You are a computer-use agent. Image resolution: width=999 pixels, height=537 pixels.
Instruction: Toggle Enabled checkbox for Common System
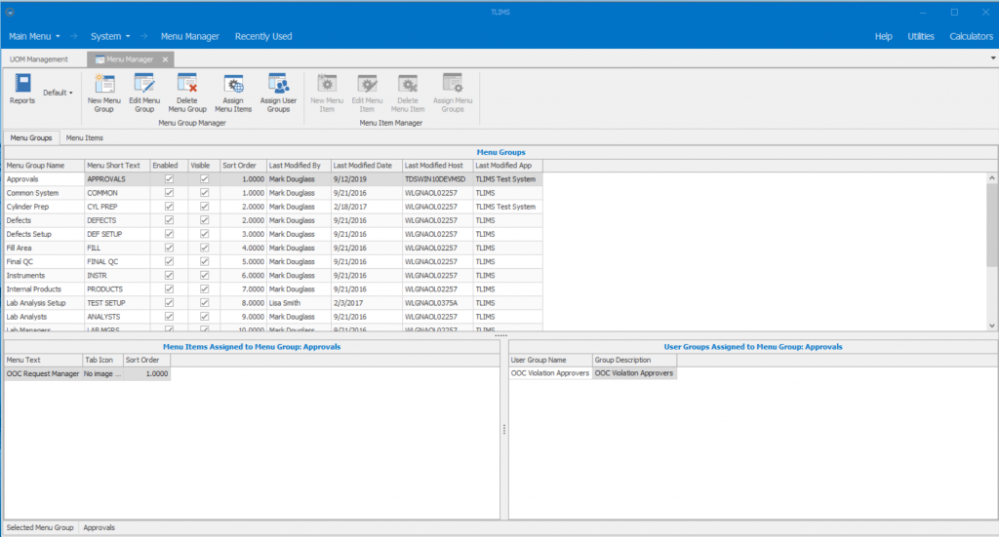click(x=169, y=193)
